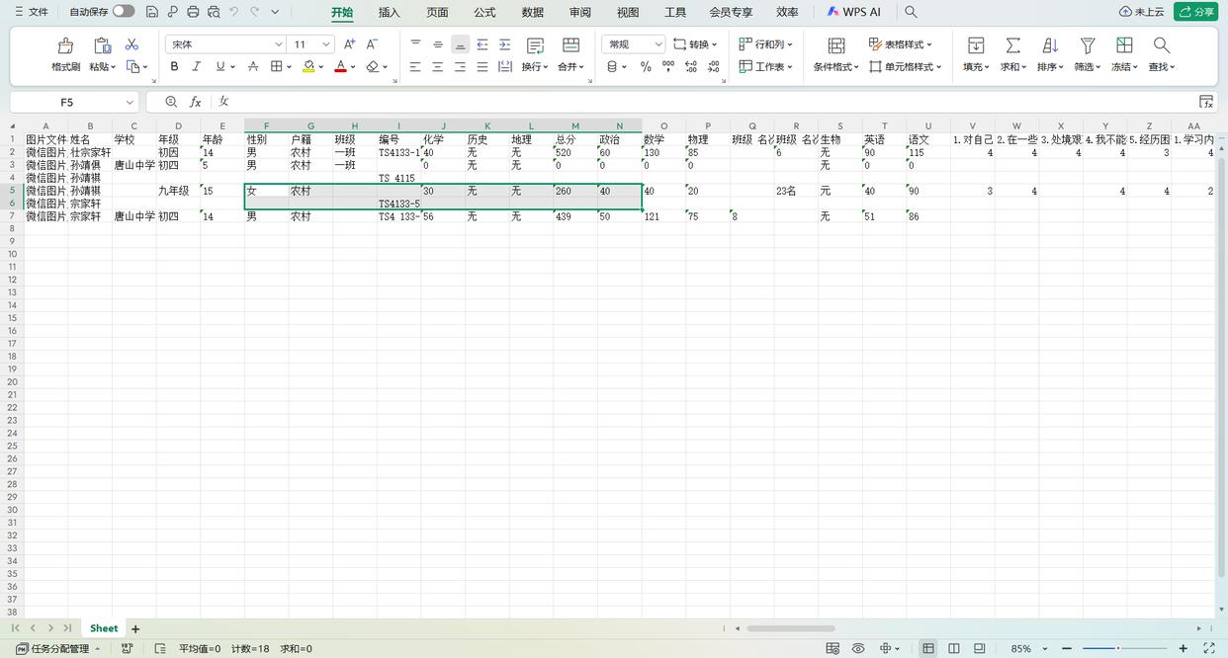
Task: Click Decrease Indent icon
Action: (482, 44)
